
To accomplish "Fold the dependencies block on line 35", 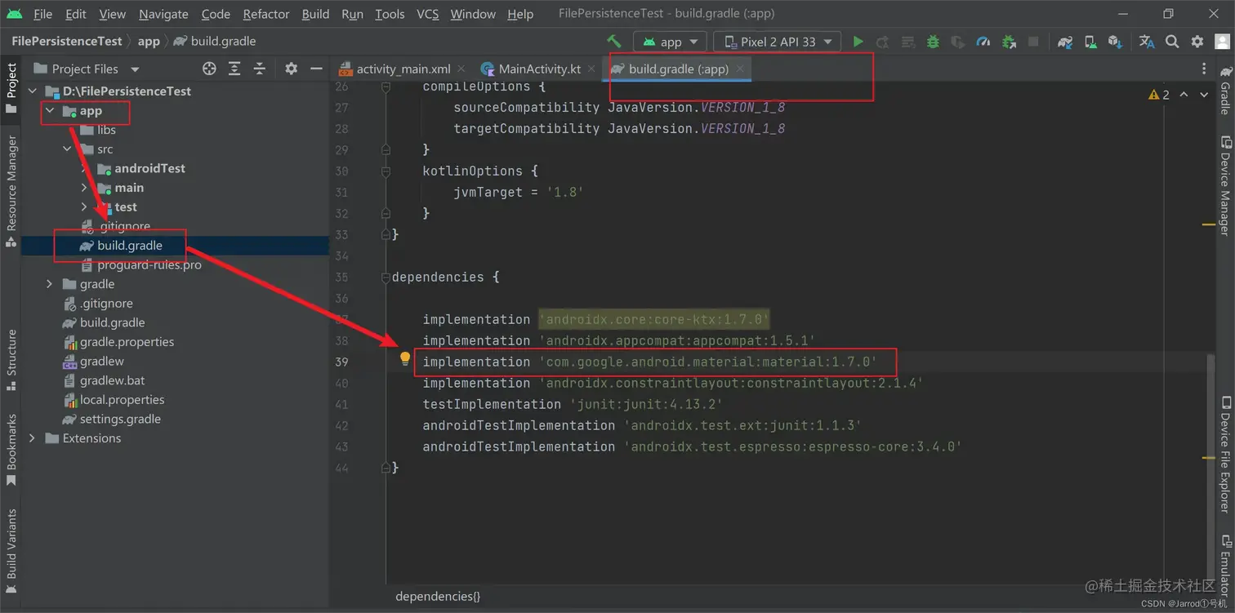I will pyautogui.click(x=386, y=278).
